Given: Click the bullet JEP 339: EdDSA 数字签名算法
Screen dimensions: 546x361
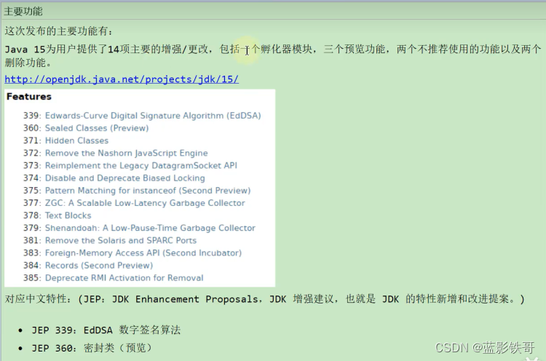Looking at the screenshot, I should [x=106, y=330].
